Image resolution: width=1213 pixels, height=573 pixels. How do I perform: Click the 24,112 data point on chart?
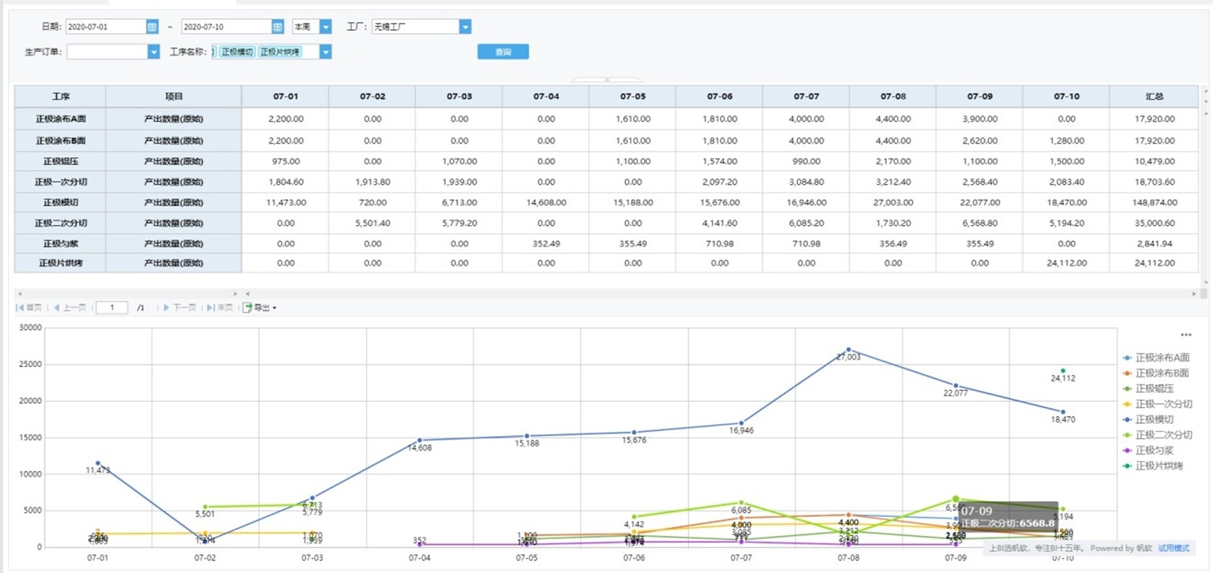pos(1063,370)
